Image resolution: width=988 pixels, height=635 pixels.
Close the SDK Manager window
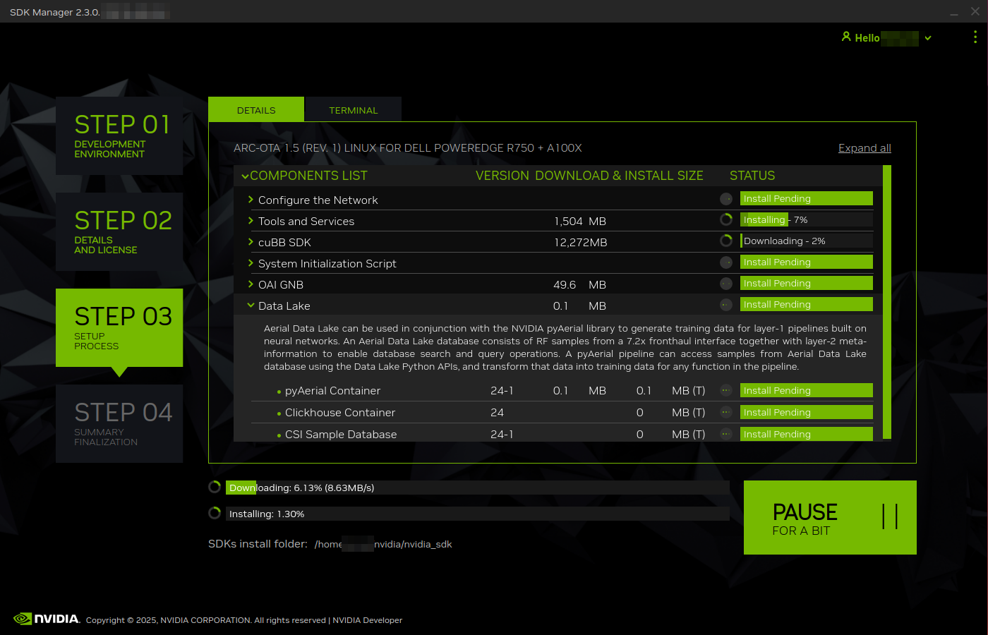point(975,11)
